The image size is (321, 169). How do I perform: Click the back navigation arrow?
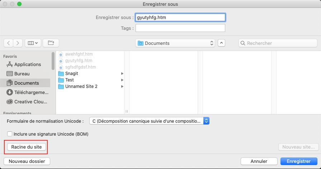pos(9,43)
